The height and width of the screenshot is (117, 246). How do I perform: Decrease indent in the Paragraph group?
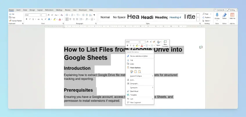click(83, 15)
